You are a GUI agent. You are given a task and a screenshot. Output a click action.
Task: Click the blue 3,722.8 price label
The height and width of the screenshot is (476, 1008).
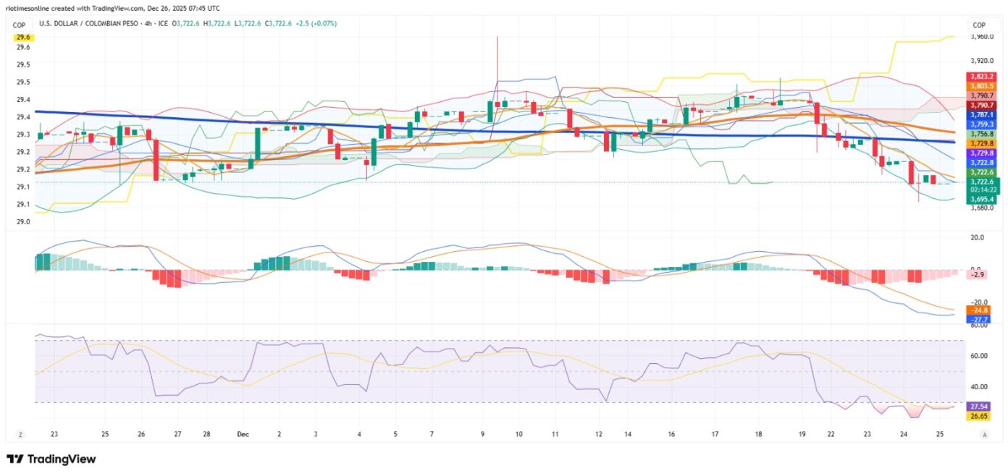980,163
